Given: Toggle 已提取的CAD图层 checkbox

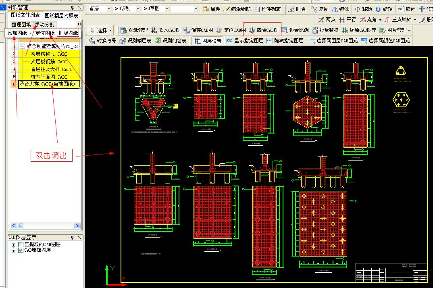Looking at the screenshot, I should tap(21, 244).
